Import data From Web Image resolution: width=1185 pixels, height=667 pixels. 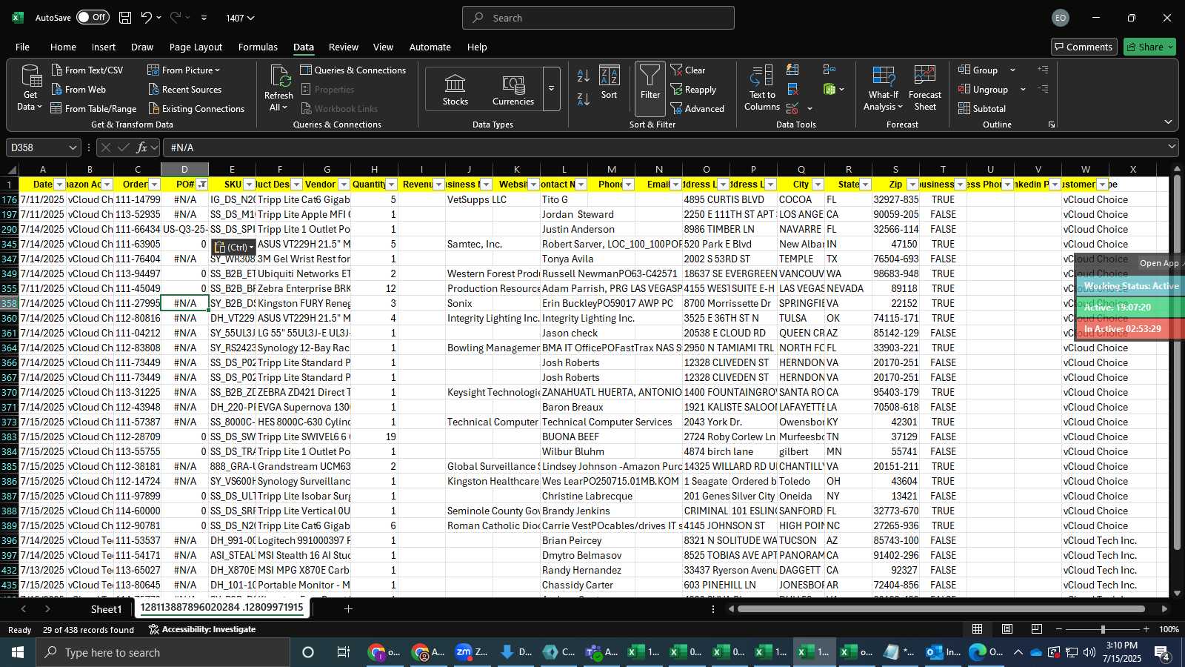(x=79, y=89)
